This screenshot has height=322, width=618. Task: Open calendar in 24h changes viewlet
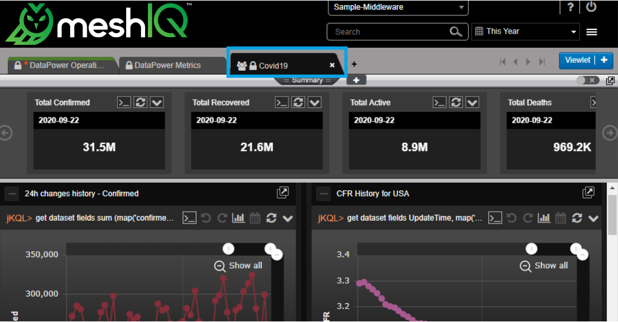[255, 218]
